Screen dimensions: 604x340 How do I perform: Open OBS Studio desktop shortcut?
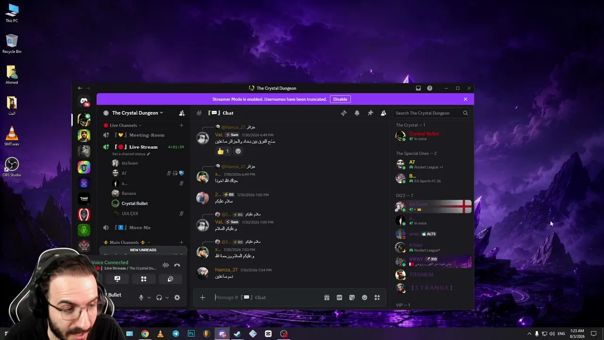coord(12,167)
